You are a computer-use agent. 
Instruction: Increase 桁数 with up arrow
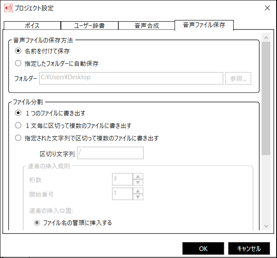tap(138, 176)
